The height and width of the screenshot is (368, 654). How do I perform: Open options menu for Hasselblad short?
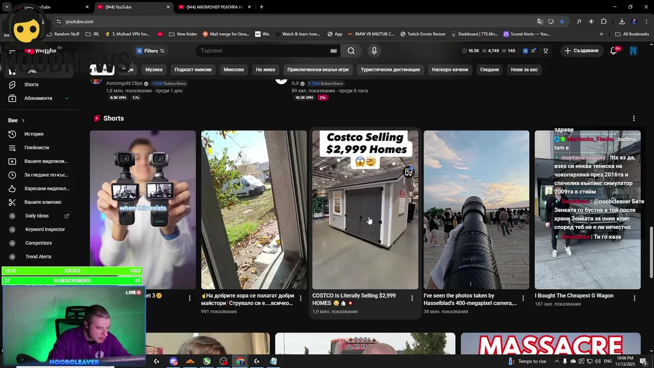tap(523, 298)
